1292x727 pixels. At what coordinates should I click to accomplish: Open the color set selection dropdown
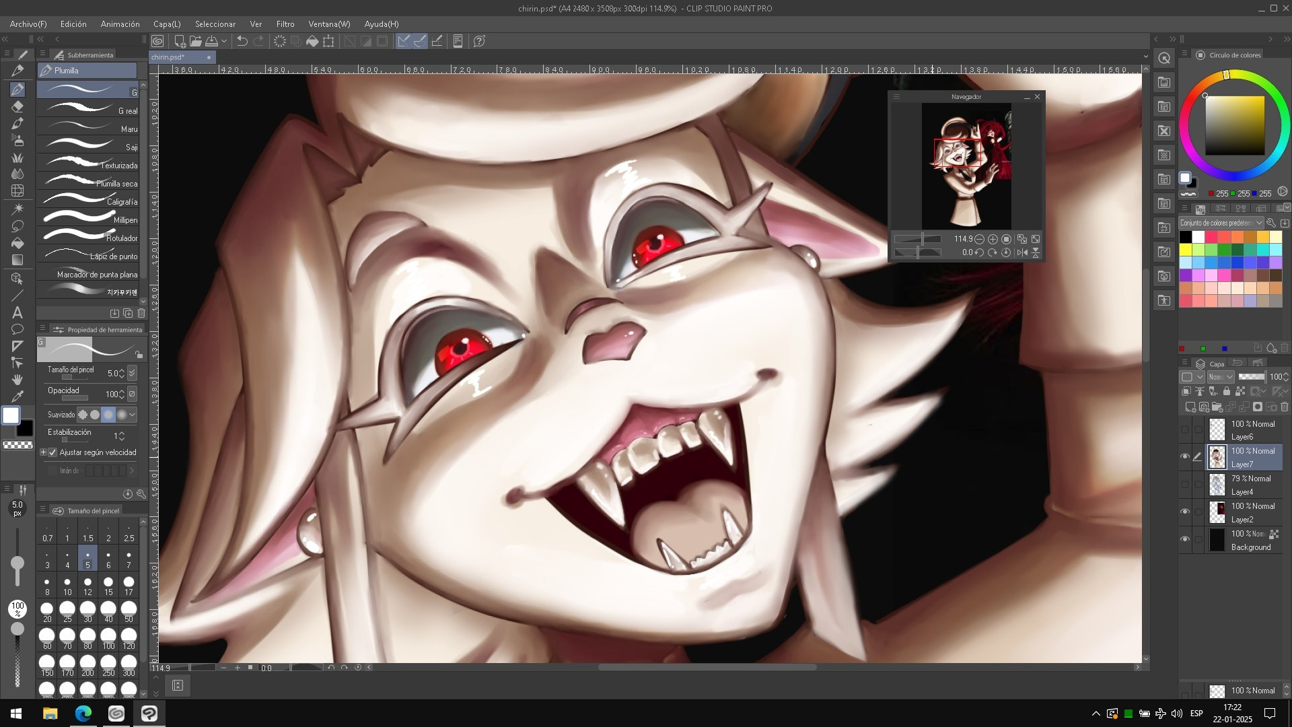(x=1221, y=223)
